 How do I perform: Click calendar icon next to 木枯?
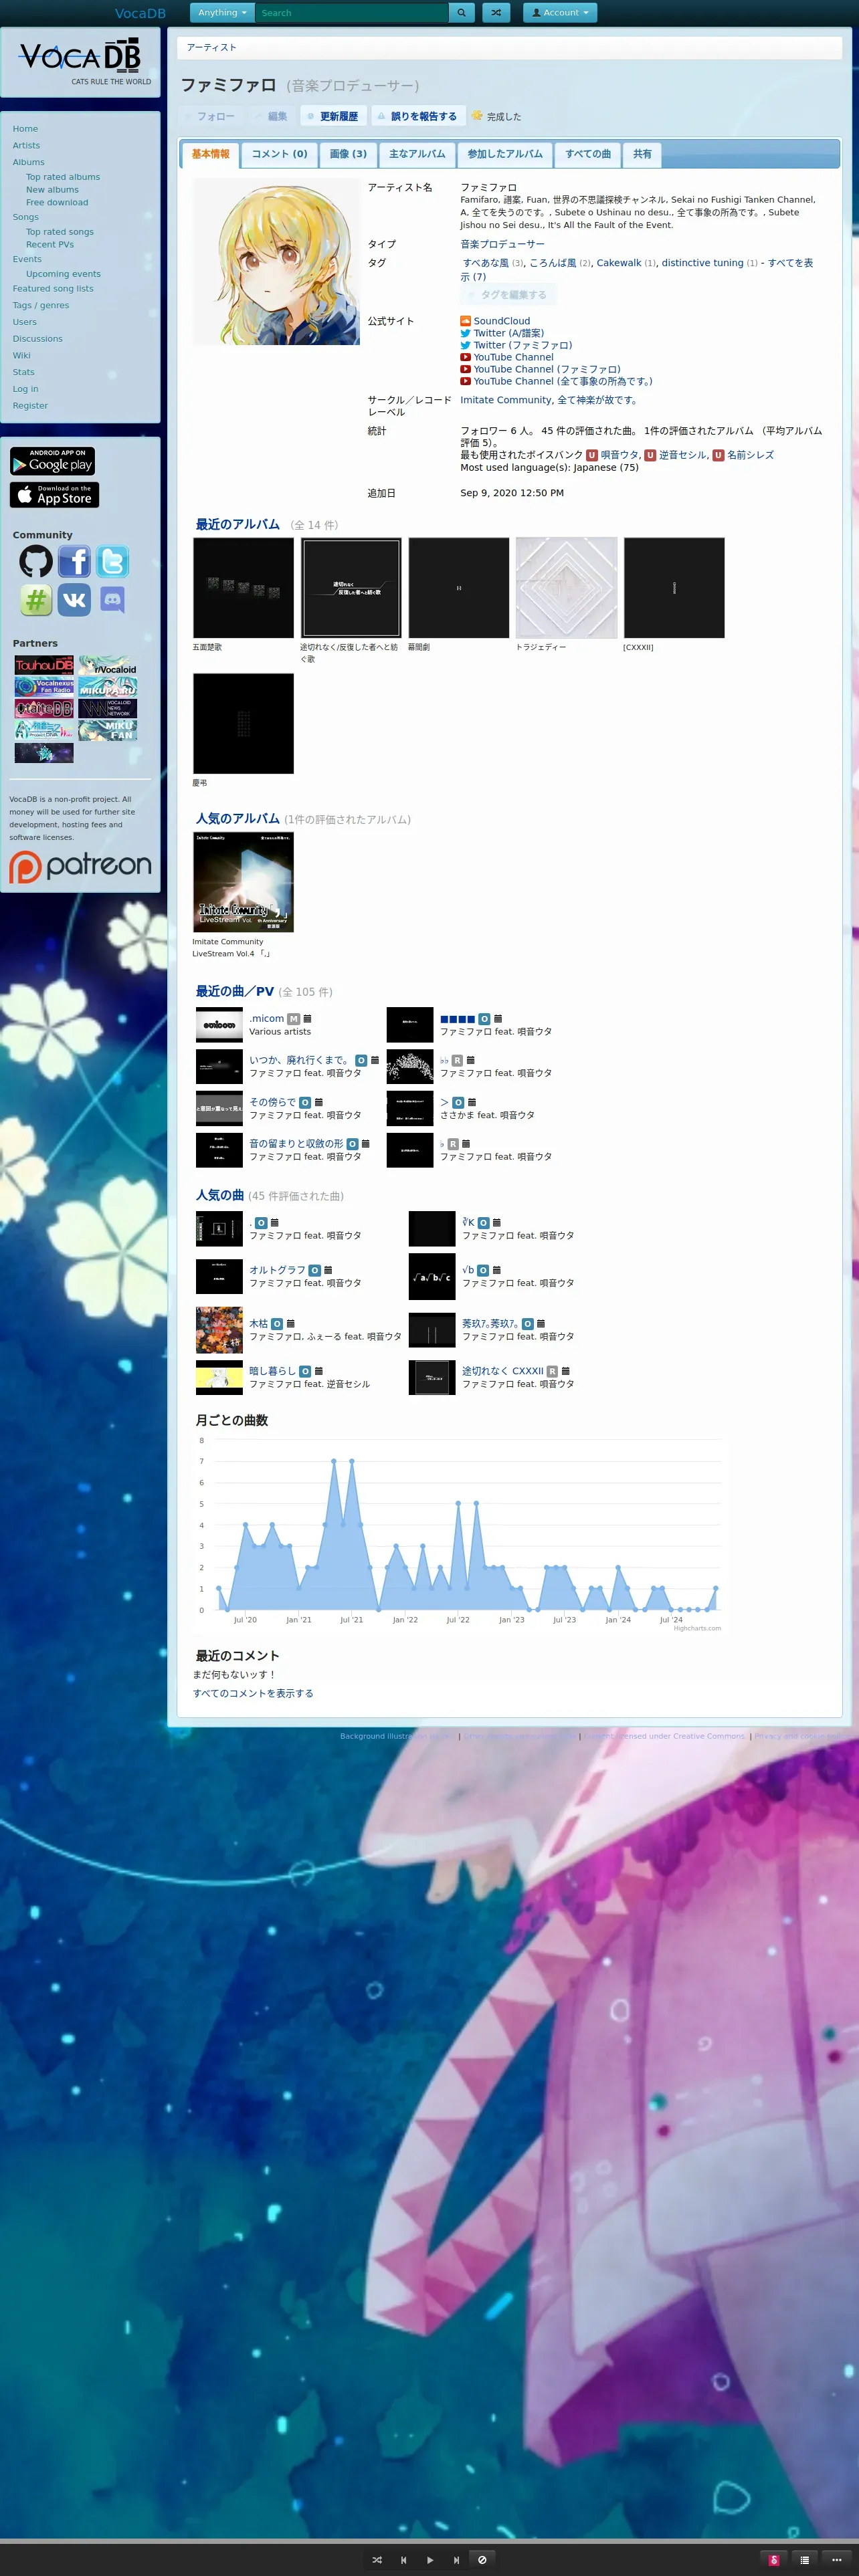(291, 1323)
